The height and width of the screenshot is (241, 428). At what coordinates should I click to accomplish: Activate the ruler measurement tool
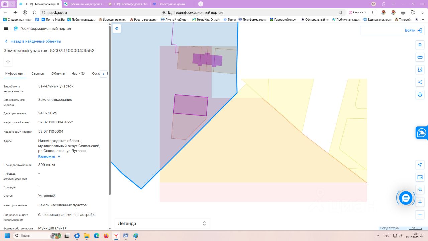420,57
